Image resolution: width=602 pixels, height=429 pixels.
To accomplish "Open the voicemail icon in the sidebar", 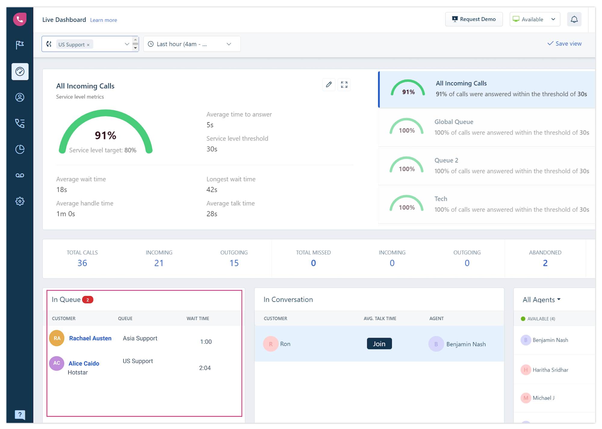I will click(x=20, y=175).
